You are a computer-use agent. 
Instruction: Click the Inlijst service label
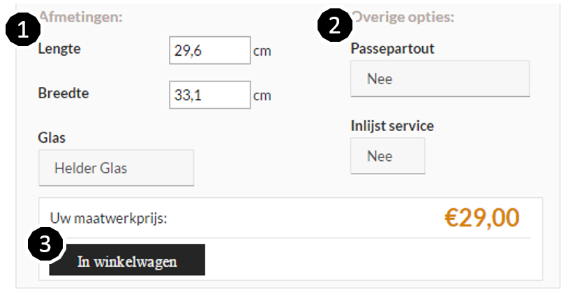pyautogui.click(x=392, y=125)
